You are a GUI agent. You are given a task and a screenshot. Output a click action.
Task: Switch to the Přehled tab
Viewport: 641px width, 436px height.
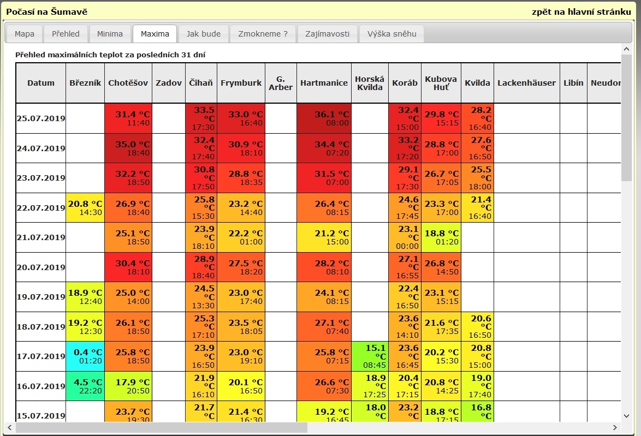point(66,34)
